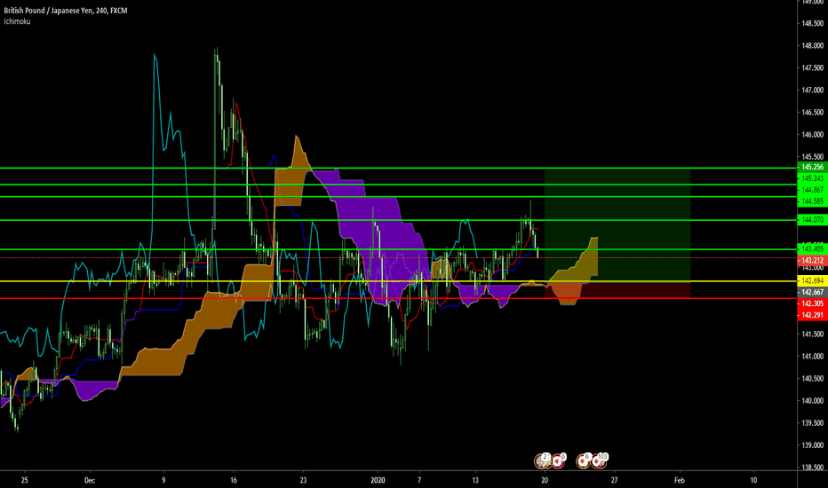Select the 145.256 green price label
The image size is (828, 488).
click(811, 167)
